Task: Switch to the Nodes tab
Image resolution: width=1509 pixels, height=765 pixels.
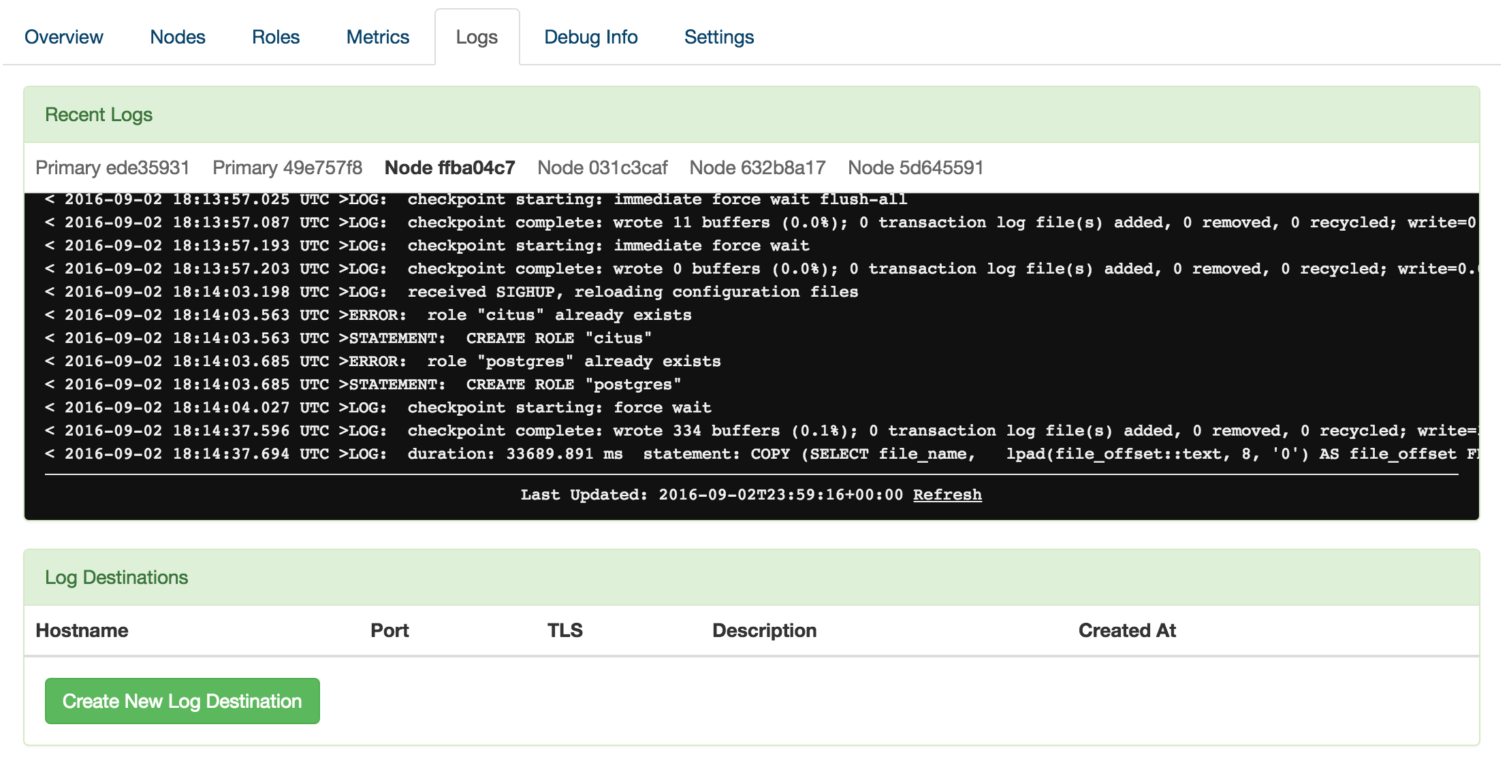Action: (177, 37)
